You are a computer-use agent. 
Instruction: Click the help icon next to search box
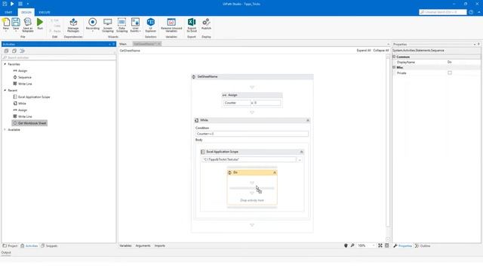471,12
